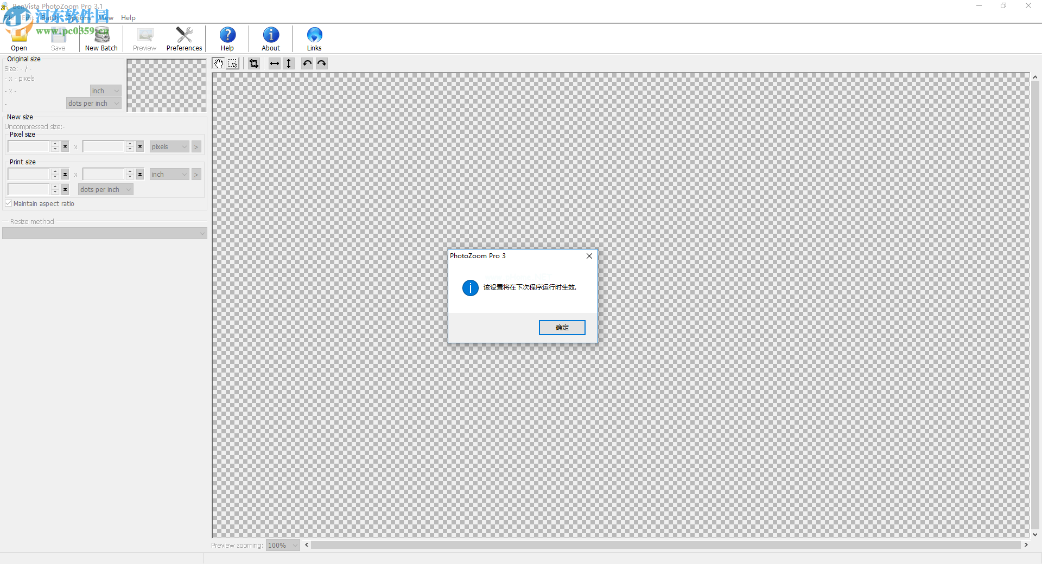The width and height of the screenshot is (1042, 564).
Task: Flip the image horizontally
Action: click(275, 63)
